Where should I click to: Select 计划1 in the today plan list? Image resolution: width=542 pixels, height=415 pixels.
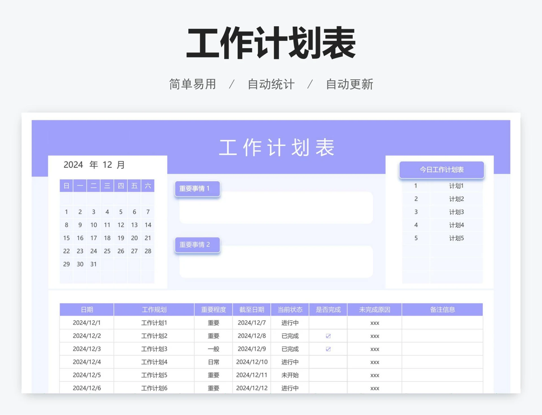pyautogui.click(x=457, y=186)
